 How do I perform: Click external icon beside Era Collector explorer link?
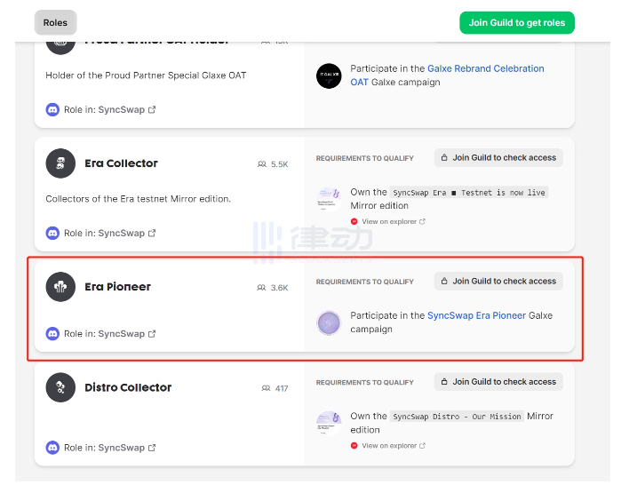coord(422,222)
